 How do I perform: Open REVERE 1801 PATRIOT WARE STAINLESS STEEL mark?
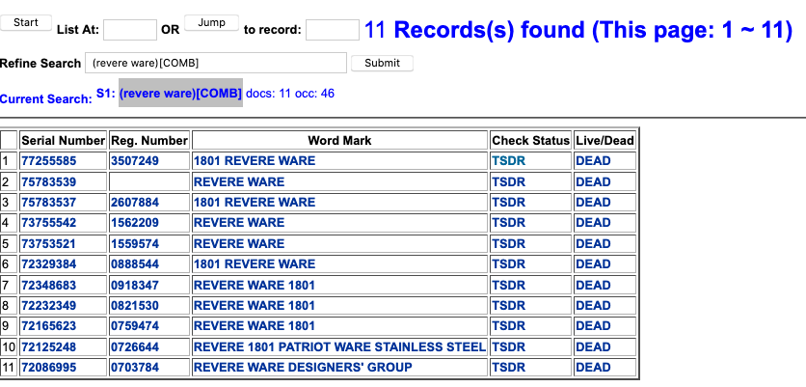tap(339, 346)
